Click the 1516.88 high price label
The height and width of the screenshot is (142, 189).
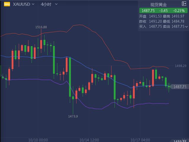click(x=41, y=27)
